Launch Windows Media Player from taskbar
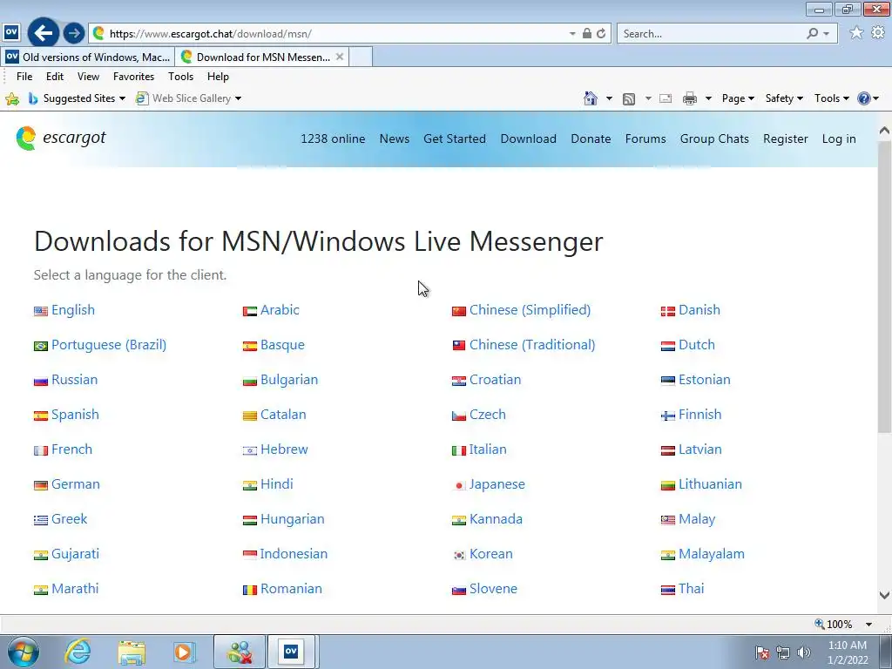This screenshot has height=669, width=892. click(185, 652)
